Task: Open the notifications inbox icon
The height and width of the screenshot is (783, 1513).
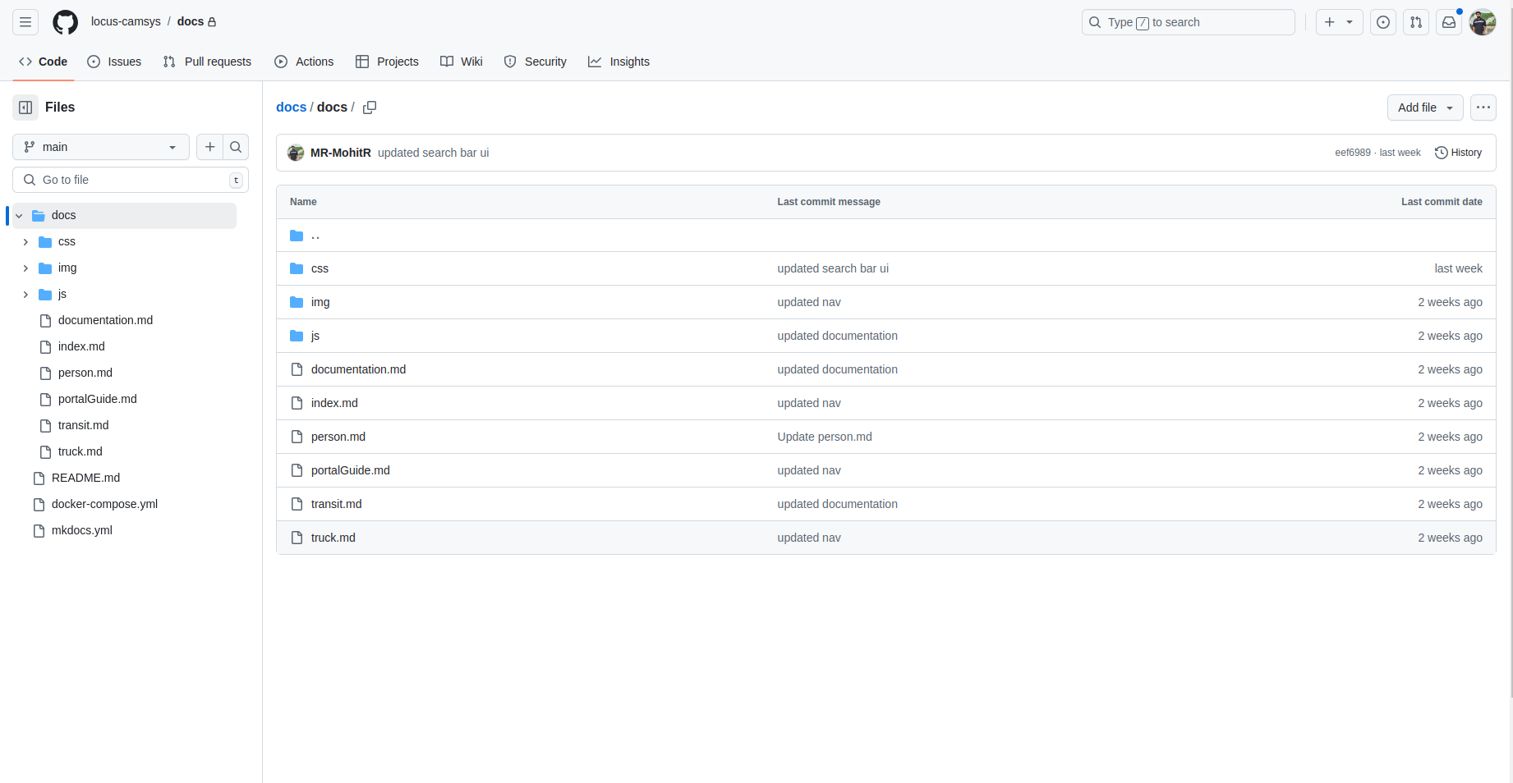Action: 1449,22
